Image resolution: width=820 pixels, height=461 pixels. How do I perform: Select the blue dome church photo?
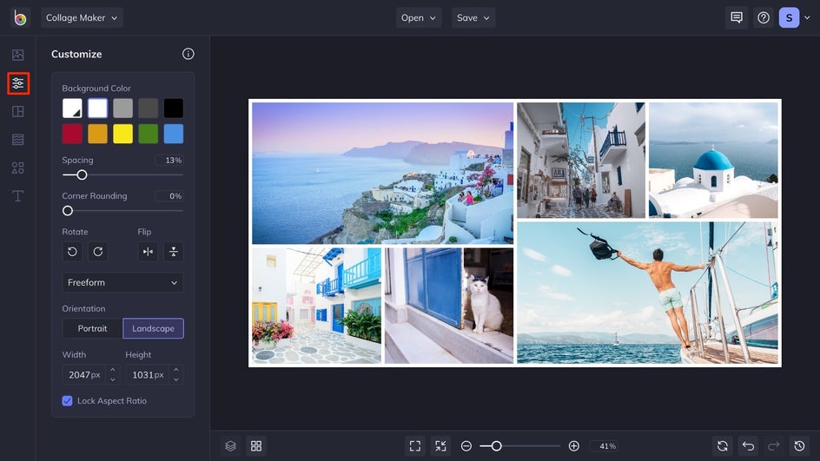pyautogui.click(x=713, y=160)
